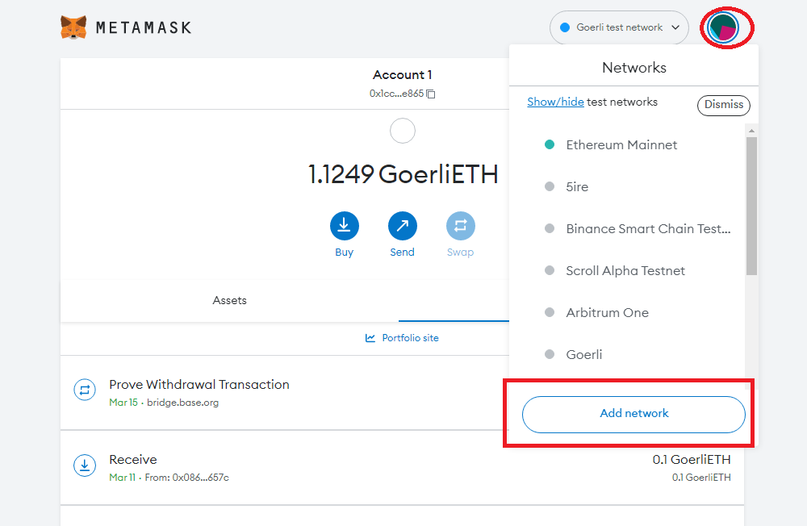Click the Prove Withdrawal Transaction swap icon

(85, 390)
